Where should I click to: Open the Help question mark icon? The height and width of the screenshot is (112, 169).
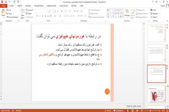[153, 2]
